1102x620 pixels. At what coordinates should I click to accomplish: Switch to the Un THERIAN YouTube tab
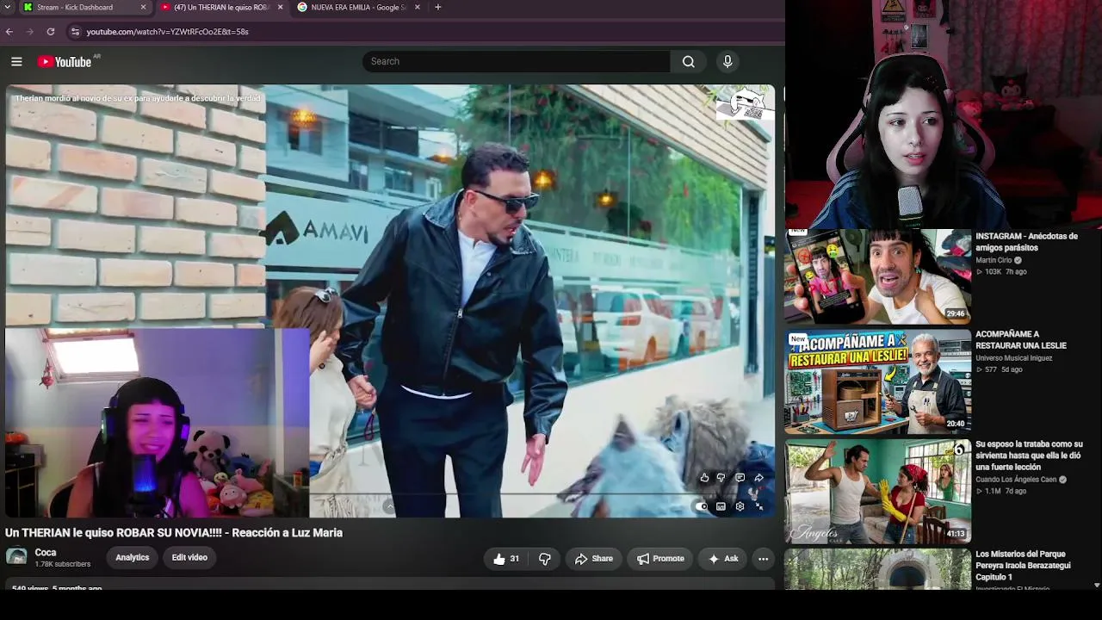pos(222,7)
